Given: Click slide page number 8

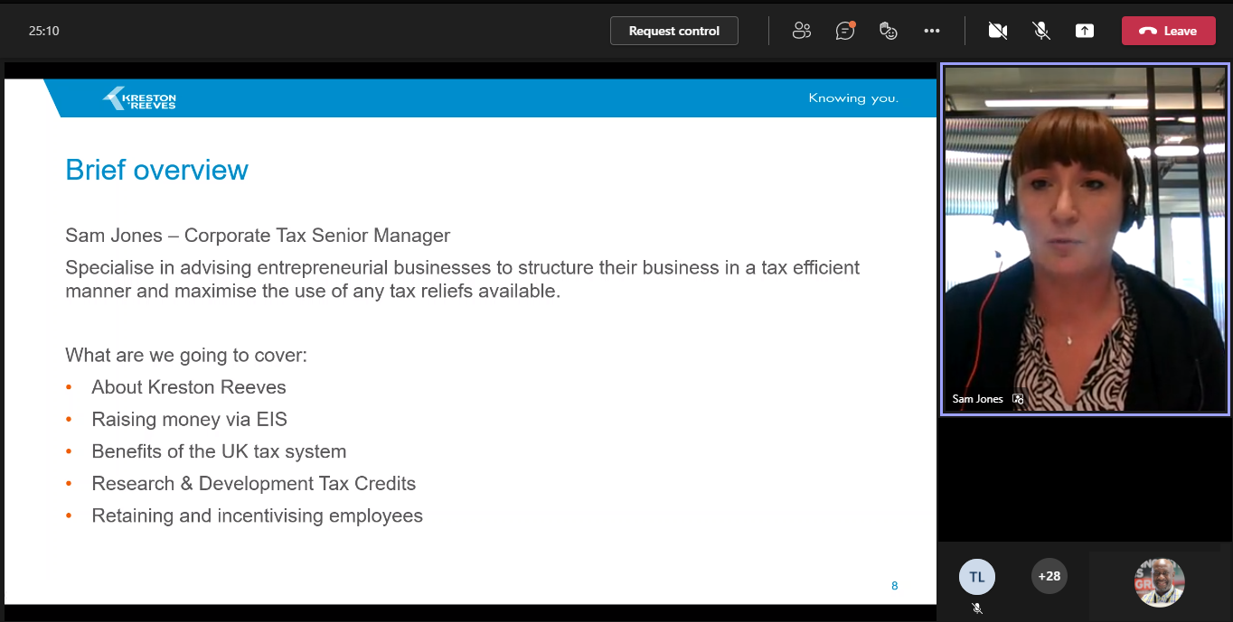Looking at the screenshot, I should (x=895, y=586).
